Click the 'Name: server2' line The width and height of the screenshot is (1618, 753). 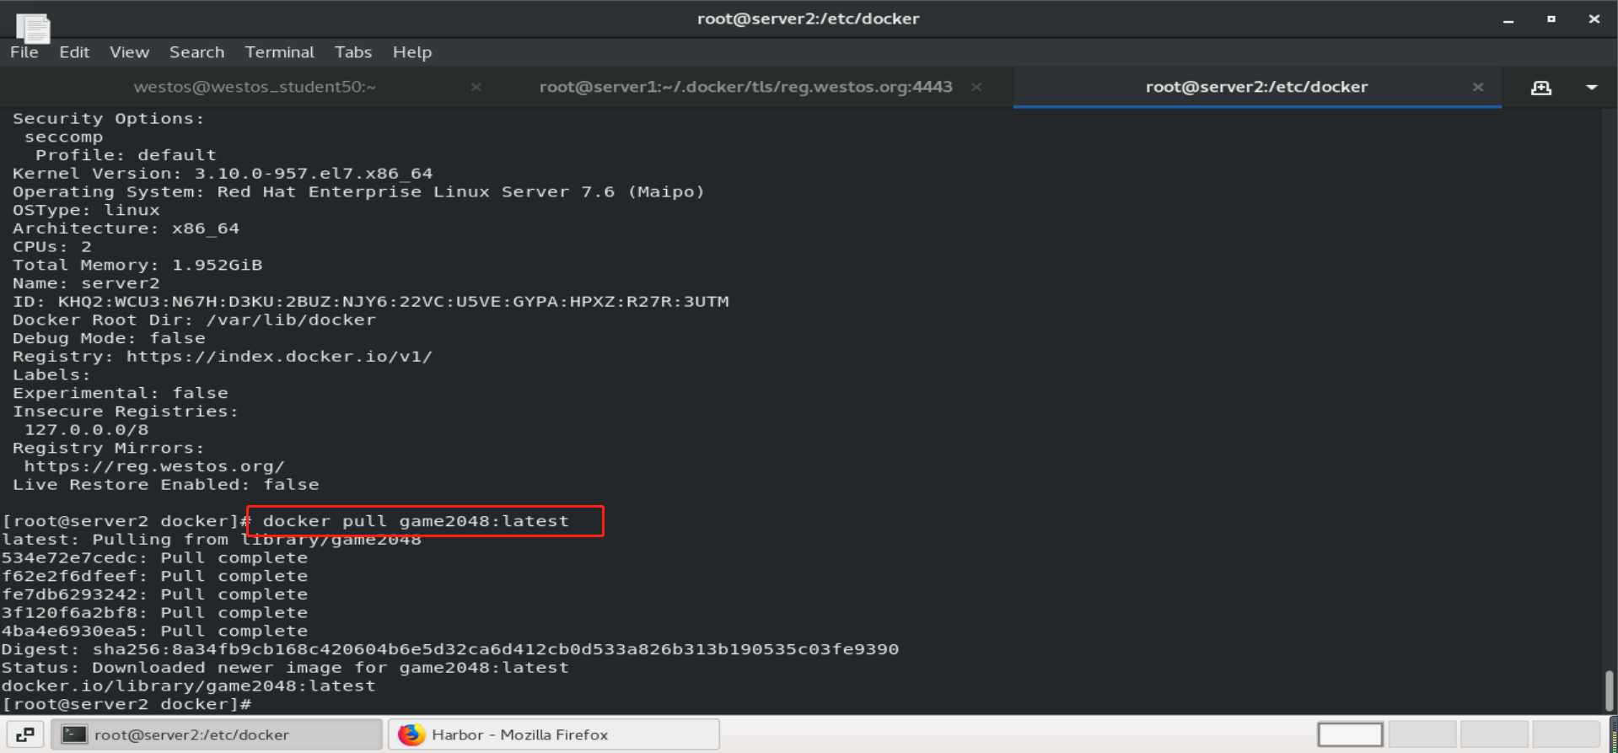click(x=86, y=284)
